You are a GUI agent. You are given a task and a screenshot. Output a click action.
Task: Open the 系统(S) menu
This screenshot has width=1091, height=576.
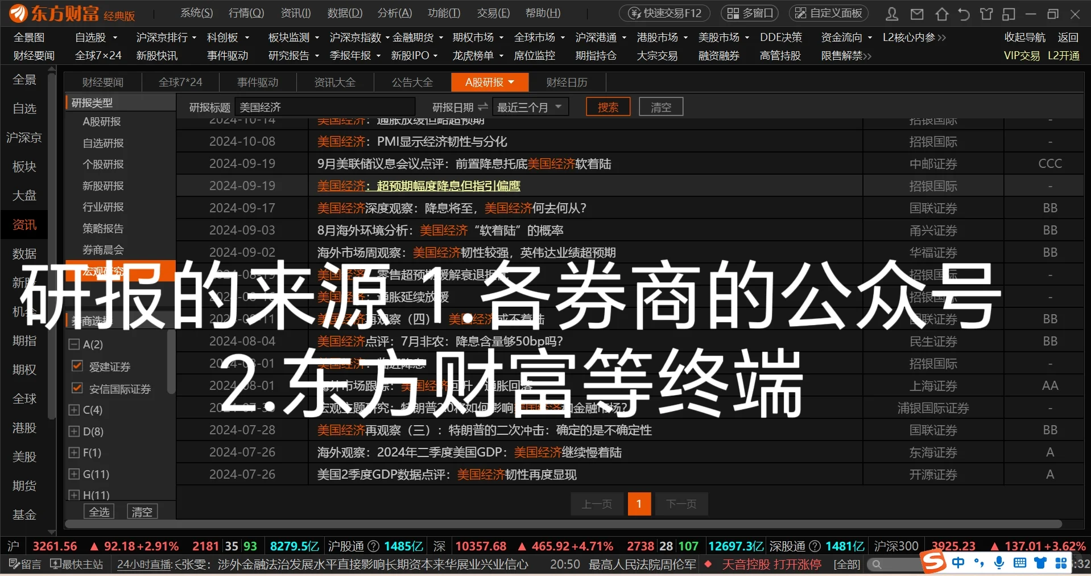click(197, 13)
